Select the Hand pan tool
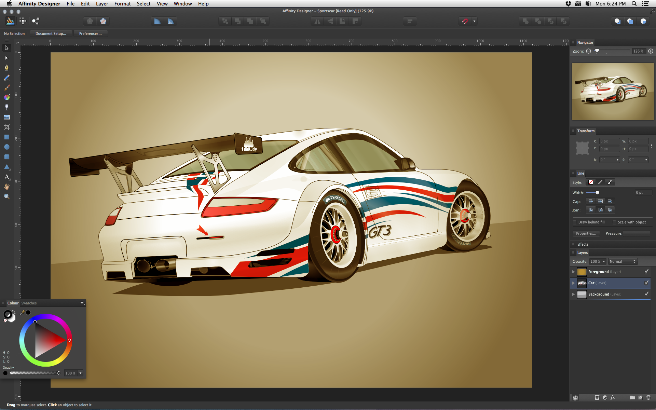 point(6,187)
